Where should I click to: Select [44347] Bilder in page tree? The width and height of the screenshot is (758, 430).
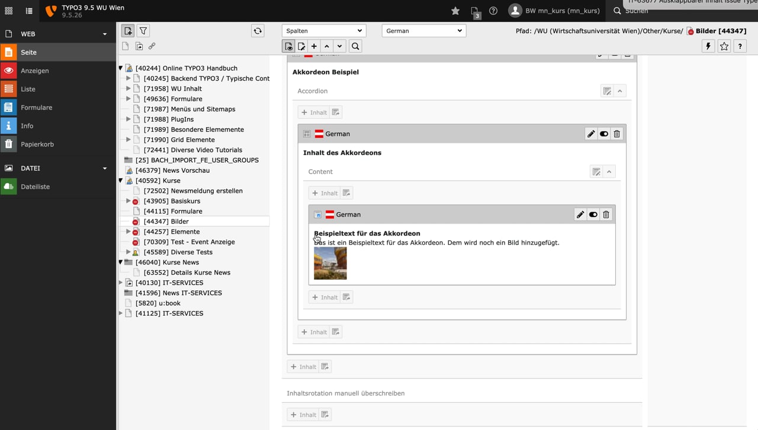[166, 221]
